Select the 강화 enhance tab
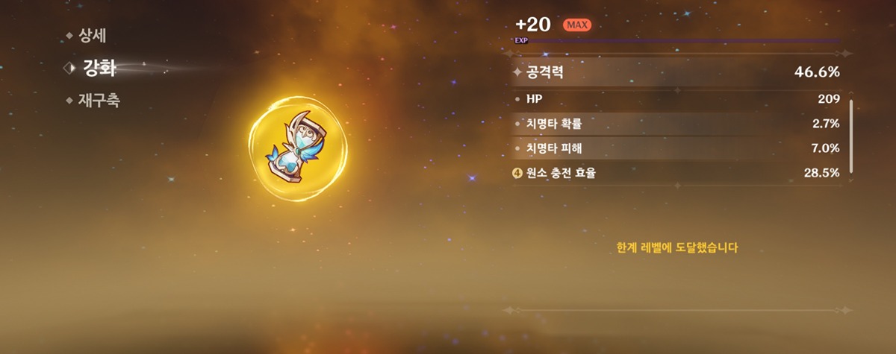 101,68
